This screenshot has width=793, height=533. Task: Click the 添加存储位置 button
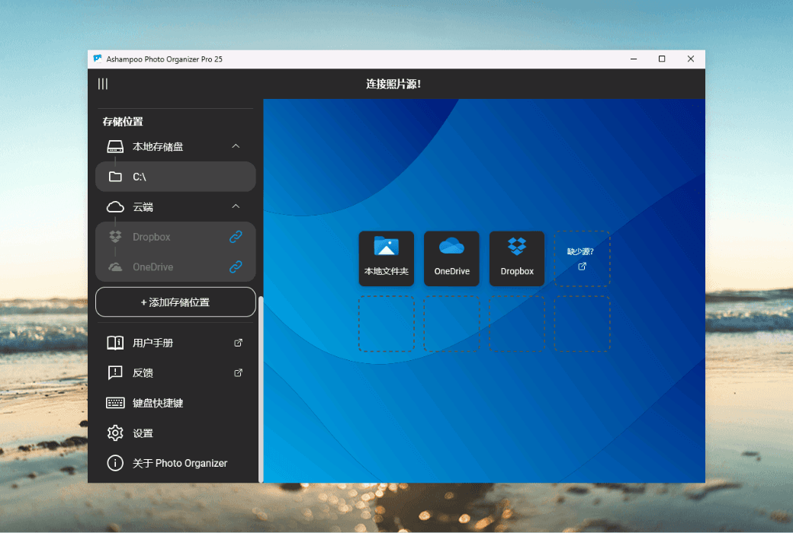175,302
